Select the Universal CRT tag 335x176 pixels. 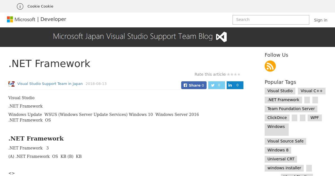click(x=281, y=159)
